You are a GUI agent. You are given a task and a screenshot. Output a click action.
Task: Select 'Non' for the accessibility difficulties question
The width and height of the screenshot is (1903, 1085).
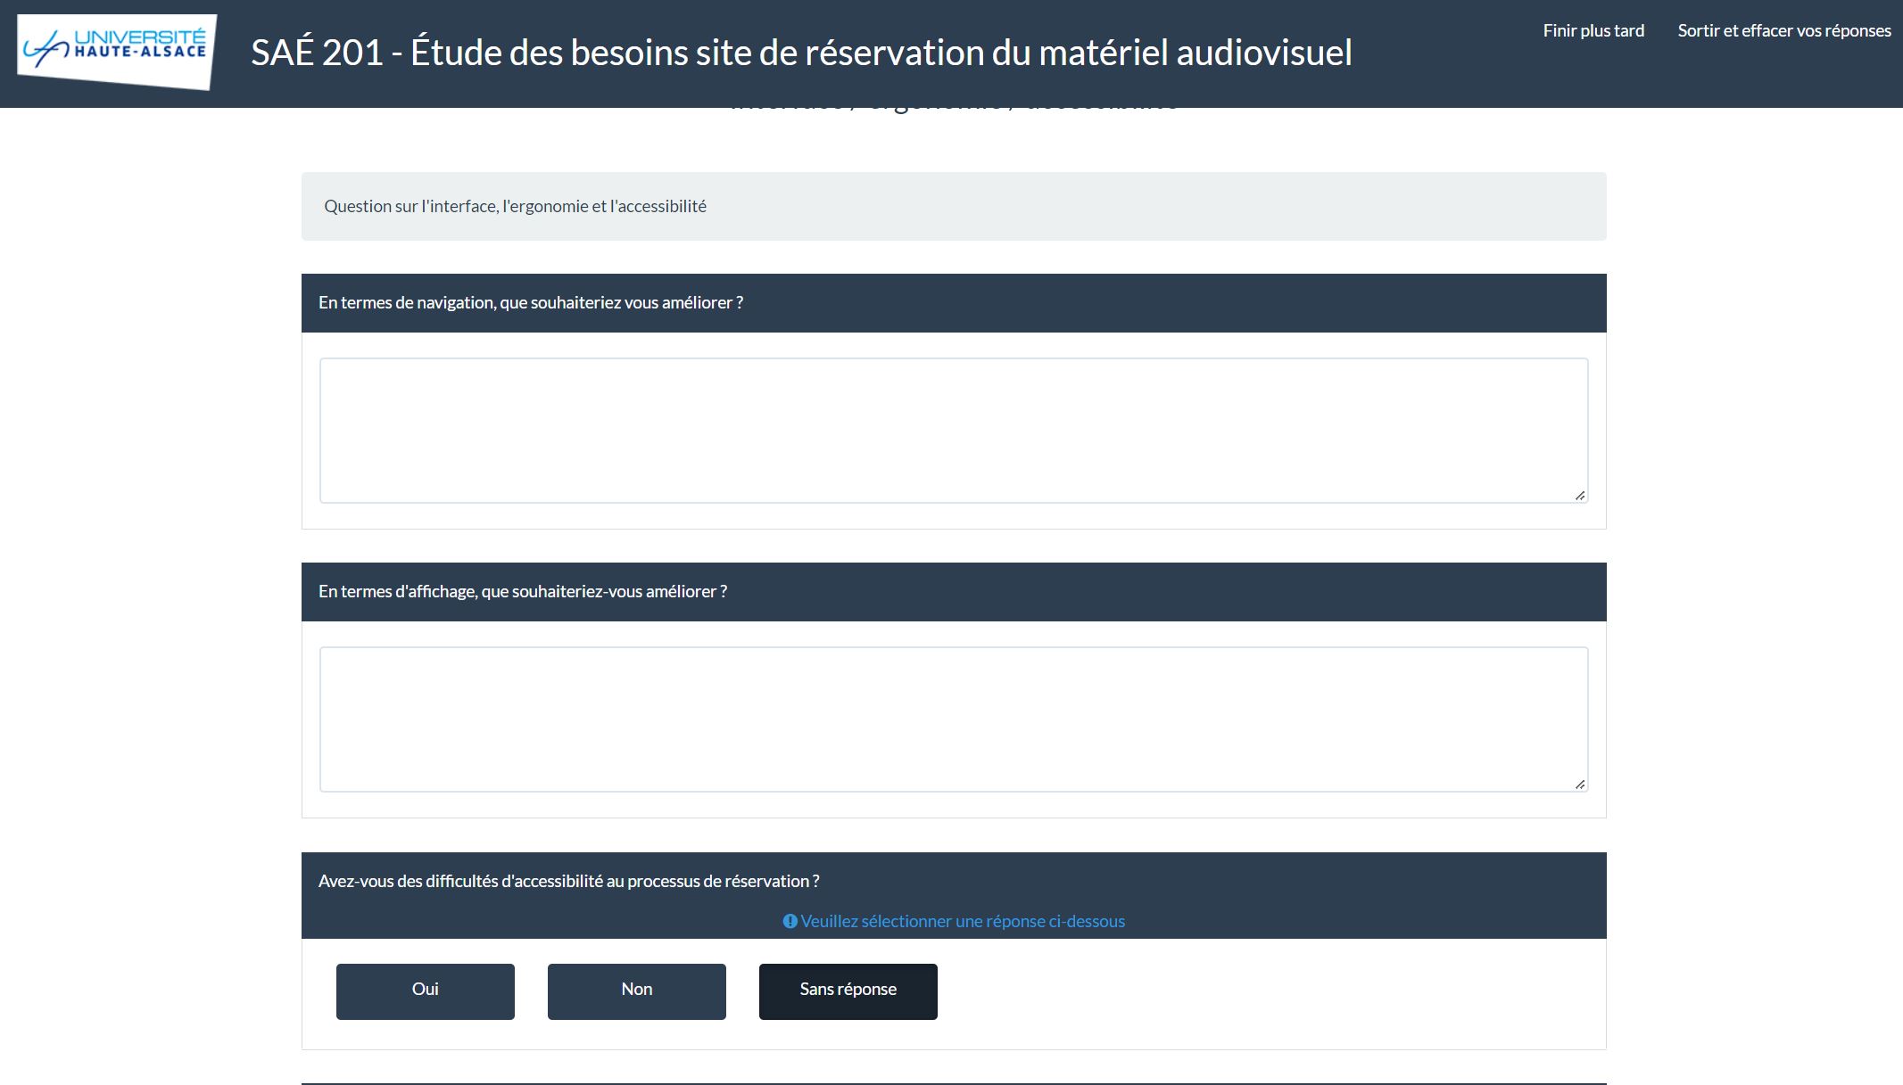(636, 990)
